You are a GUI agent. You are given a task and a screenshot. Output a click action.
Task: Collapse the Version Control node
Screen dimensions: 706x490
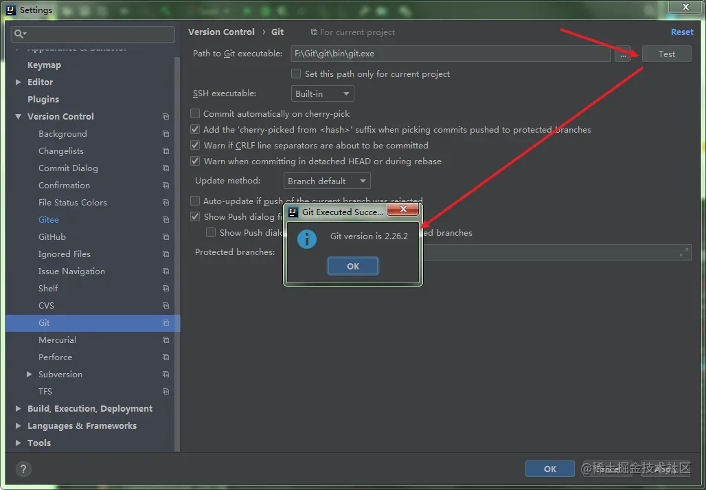point(18,116)
